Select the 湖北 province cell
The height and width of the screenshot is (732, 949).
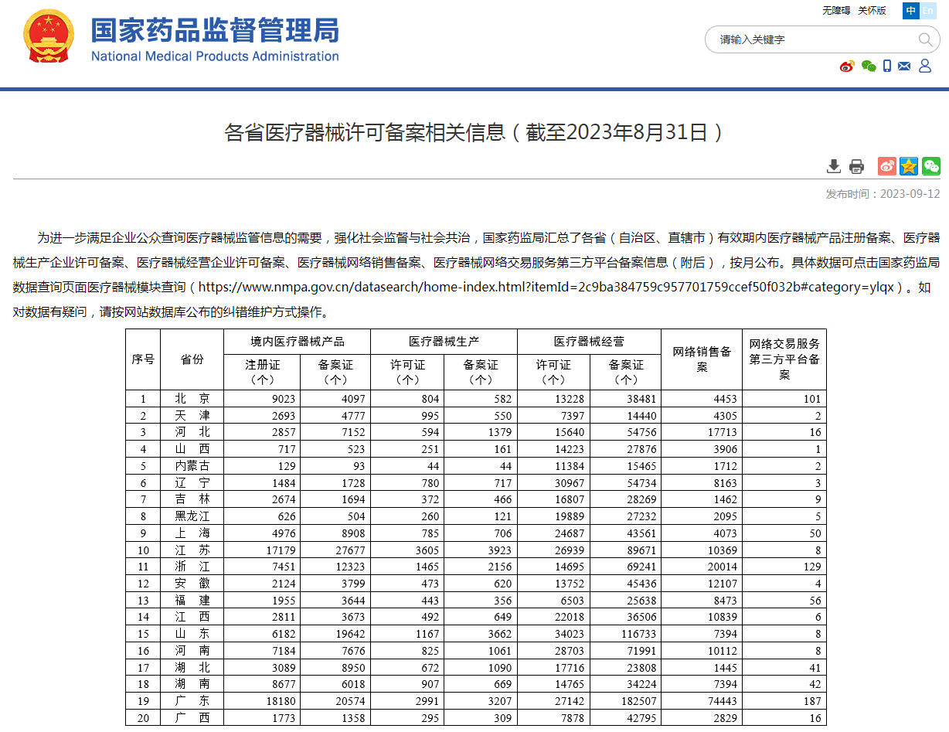pyautogui.click(x=192, y=668)
